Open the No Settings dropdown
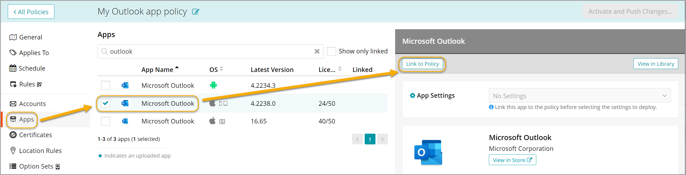Viewport: 686px width, 175px height. [579, 96]
